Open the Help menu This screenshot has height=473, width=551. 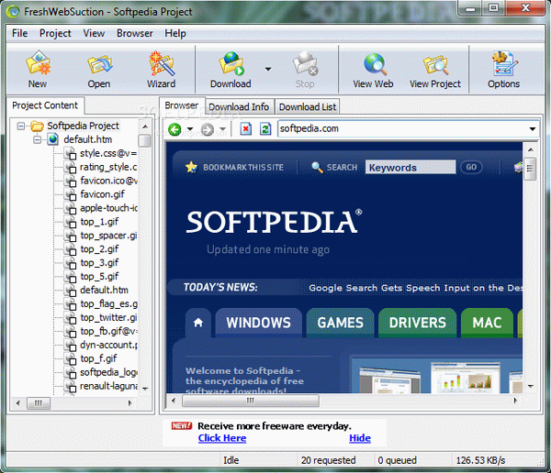(x=175, y=33)
